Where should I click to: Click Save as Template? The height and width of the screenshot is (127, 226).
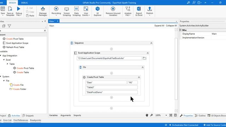pyautogui.click(x=10, y=11)
